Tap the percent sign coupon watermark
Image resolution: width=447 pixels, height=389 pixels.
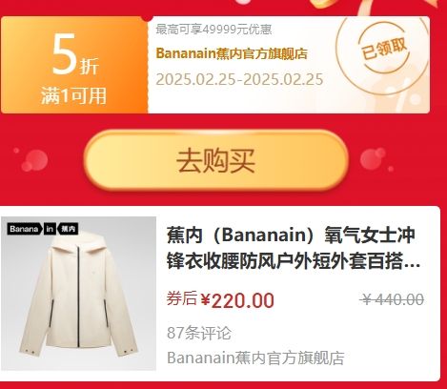(405, 93)
